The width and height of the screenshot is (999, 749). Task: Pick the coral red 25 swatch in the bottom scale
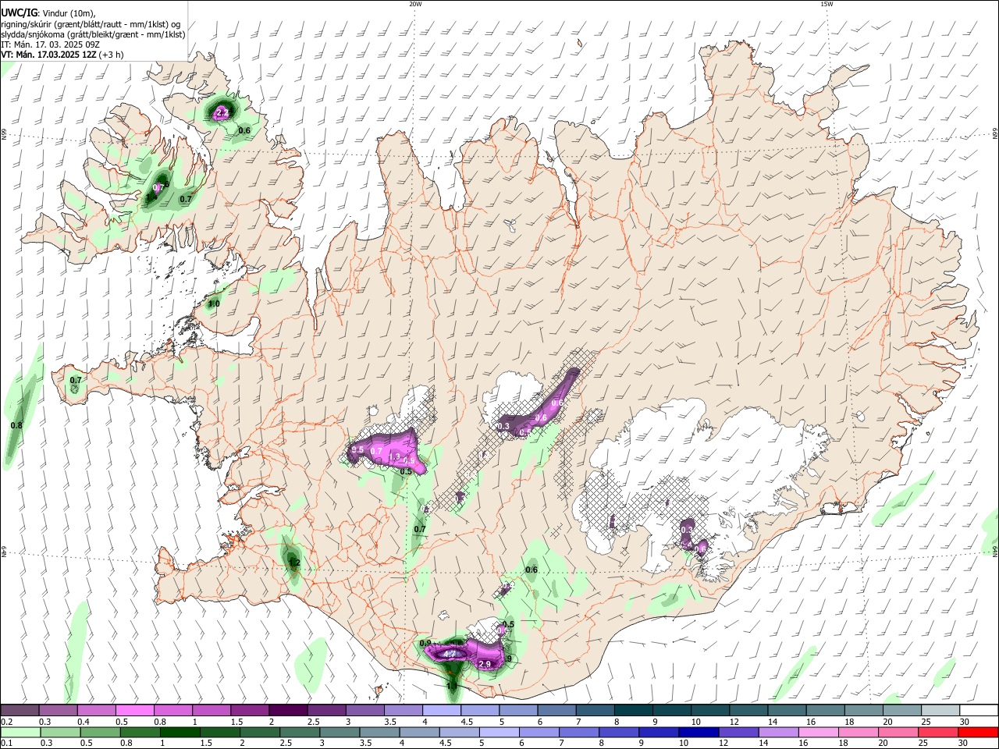click(x=938, y=732)
